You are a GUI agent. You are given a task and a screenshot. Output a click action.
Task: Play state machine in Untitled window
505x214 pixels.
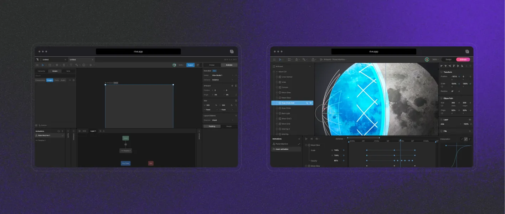[80, 131]
